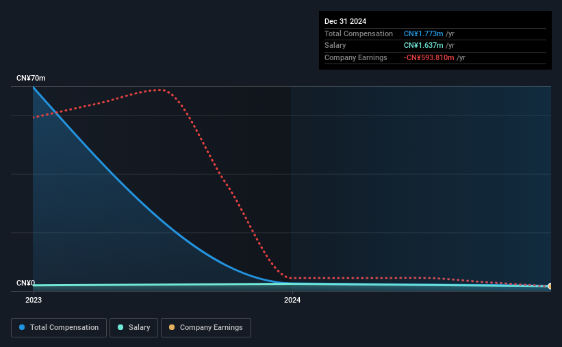The image size is (562, 347).
Task: Click the Company Earnings tooltip row label
Action: [x=355, y=57]
